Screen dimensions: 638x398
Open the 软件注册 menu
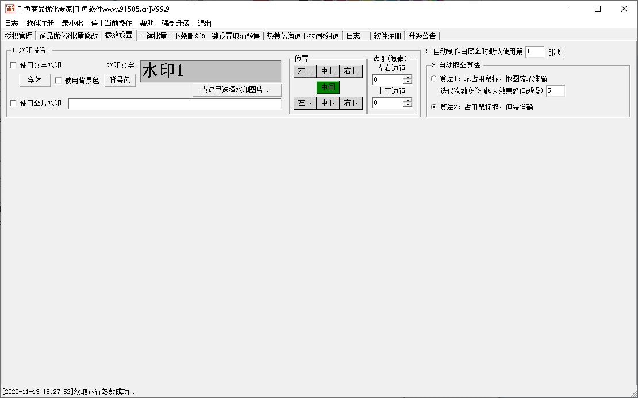click(40, 24)
